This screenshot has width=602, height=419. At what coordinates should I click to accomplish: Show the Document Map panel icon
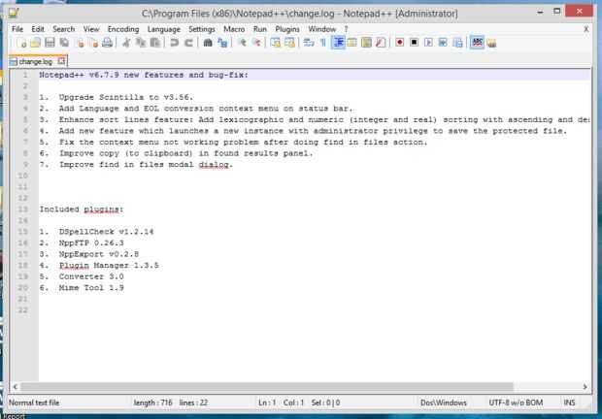366,43
